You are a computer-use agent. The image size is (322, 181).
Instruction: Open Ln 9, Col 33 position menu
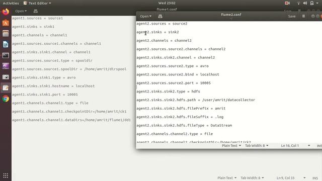tap(291, 178)
